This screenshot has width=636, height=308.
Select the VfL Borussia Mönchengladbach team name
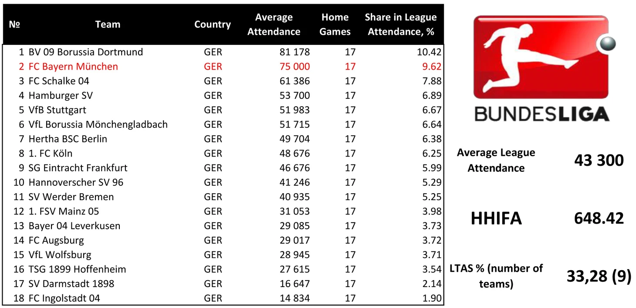pyautogui.click(x=98, y=124)
